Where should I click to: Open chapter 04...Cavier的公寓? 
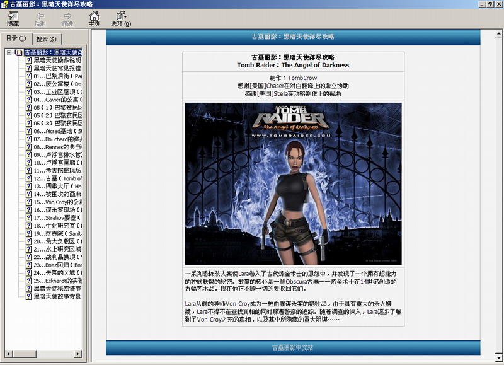(x=57, y=100)
